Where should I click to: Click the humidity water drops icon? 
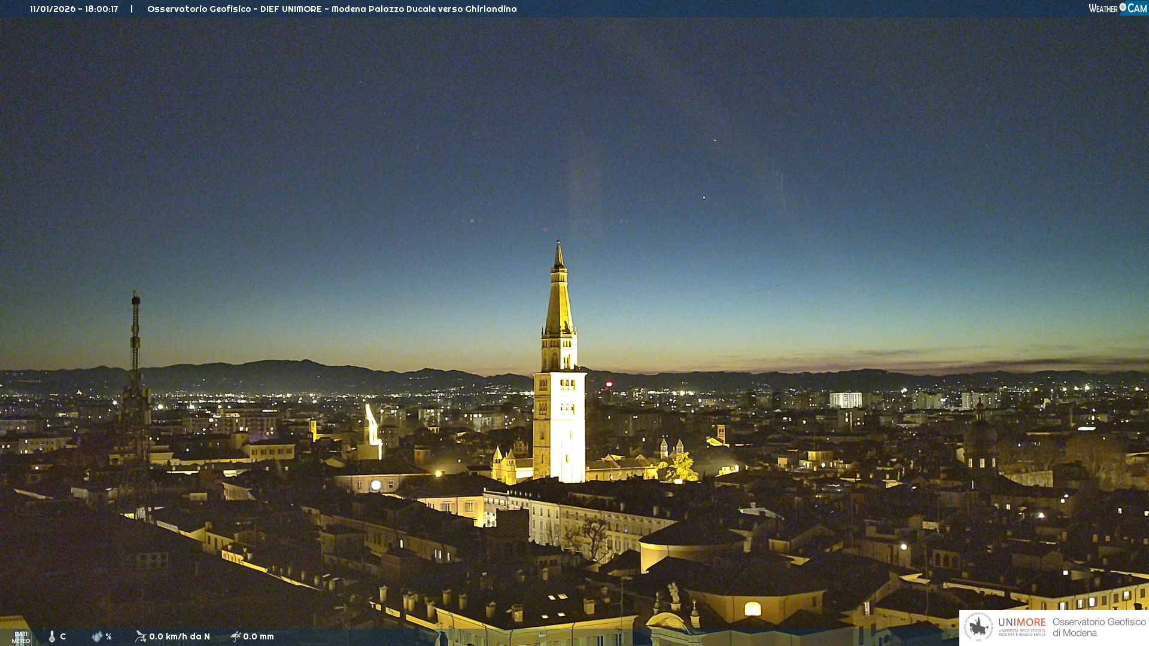97,636
